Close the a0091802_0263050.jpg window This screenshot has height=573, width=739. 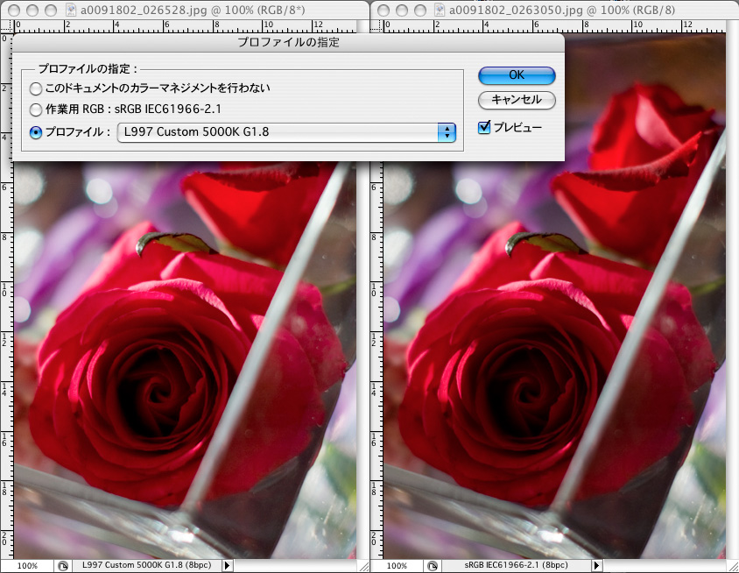tap(384, 10)
